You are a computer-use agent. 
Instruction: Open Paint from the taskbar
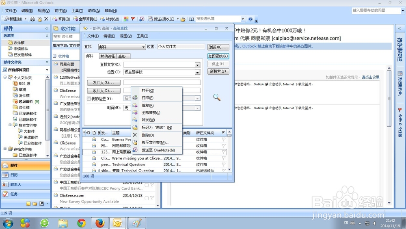click(x=137, y=223)
